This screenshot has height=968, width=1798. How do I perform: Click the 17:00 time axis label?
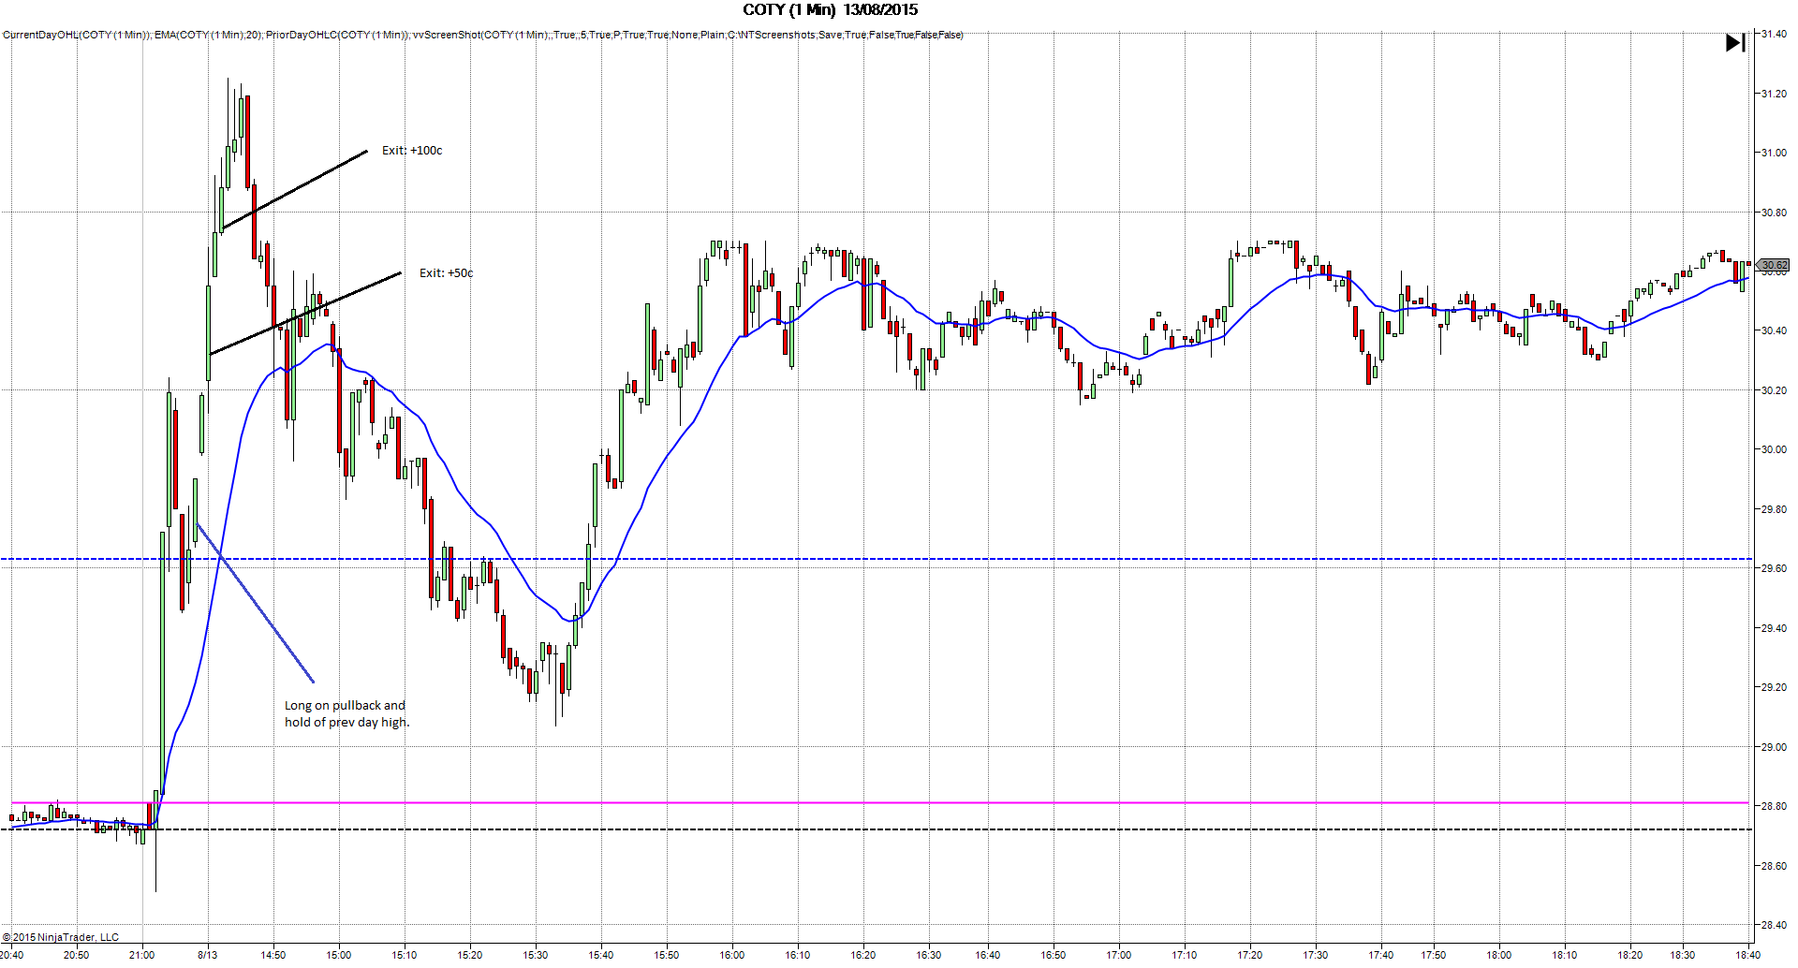(x=1119, y=955)
